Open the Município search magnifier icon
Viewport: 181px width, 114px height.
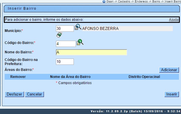[x=78, y=27]
